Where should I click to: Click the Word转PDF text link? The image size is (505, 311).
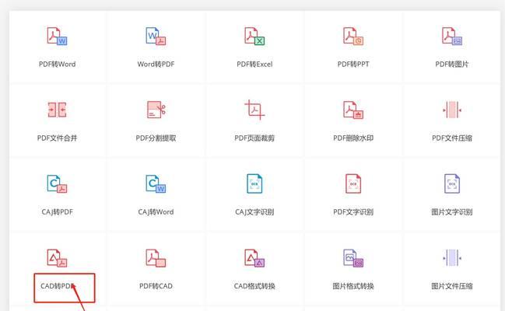pos(156,64)
